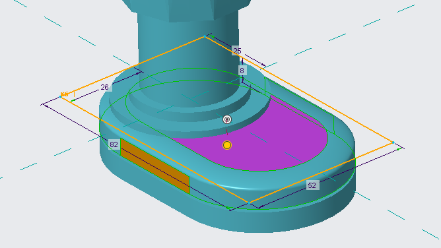Select the 52 dimension label
Viewport: 441px width, 248px height.
[x=312, y=185]
